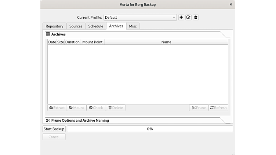The width and height of the screenshot is (276, 155).
Task: Click the Start Backup button
Action: tap(54, 129)
